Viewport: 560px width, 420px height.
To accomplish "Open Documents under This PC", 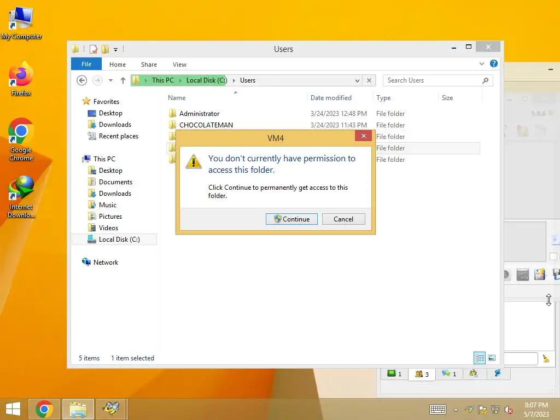I will pyautogui.click(x=115, y=182).
